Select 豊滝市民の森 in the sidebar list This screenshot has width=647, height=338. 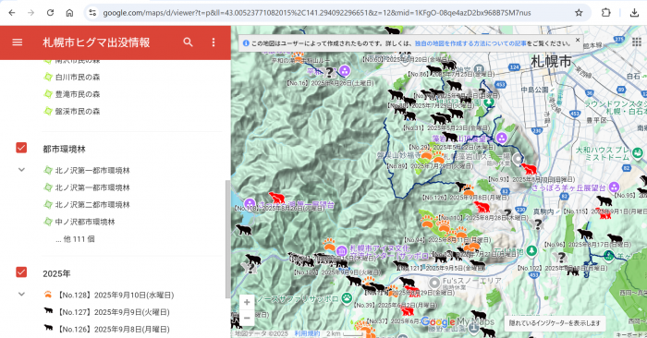pos(78,94)
